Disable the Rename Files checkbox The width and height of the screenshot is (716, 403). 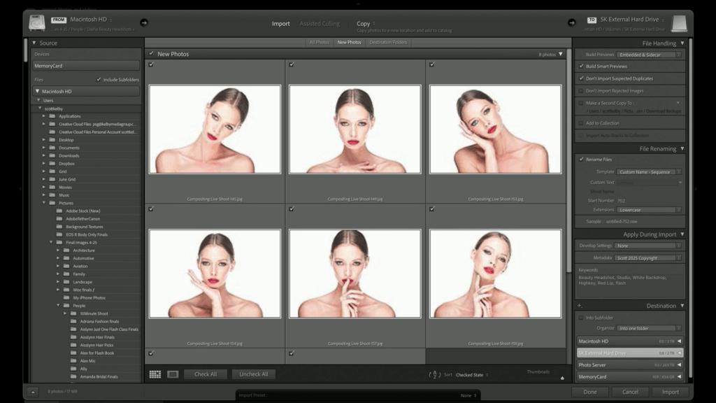point(581,159)
